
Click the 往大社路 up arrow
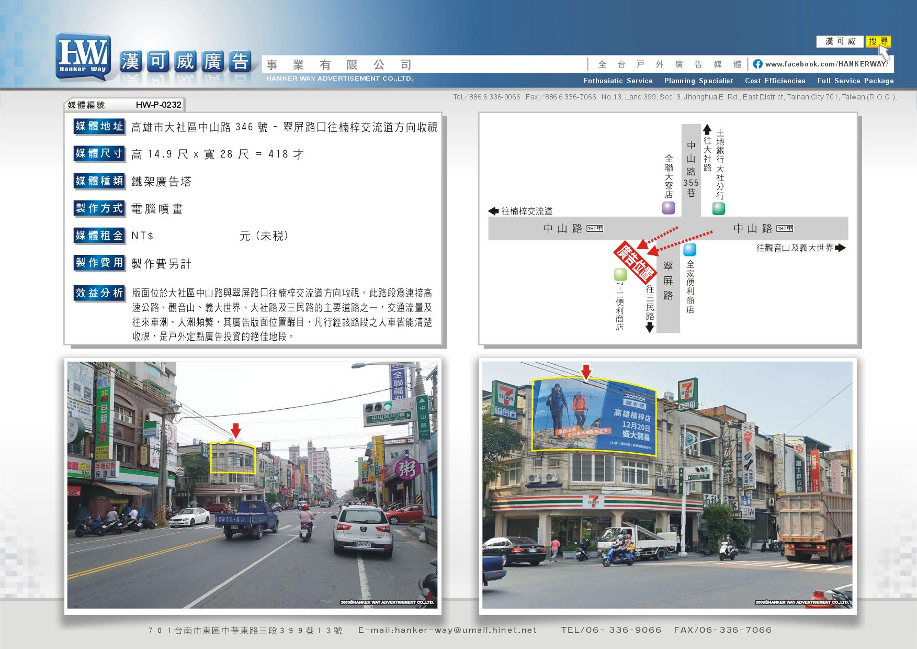[x=707, y=129]
